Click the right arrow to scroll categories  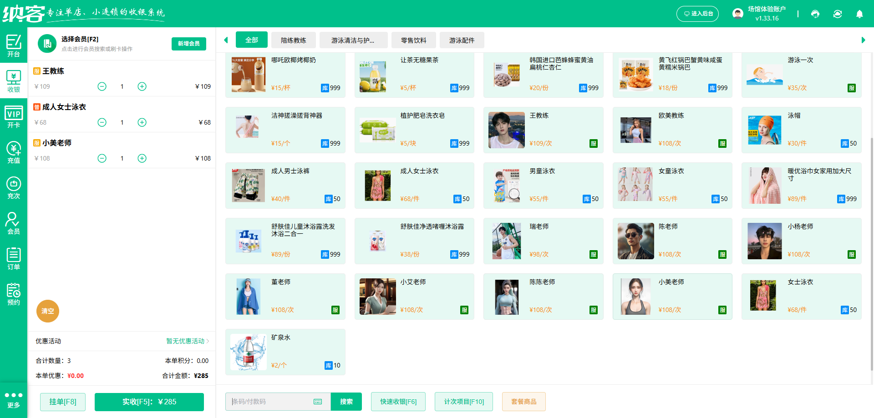[x=864, y=40]
